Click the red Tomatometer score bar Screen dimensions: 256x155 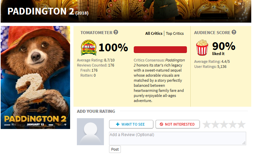[160, 50]
